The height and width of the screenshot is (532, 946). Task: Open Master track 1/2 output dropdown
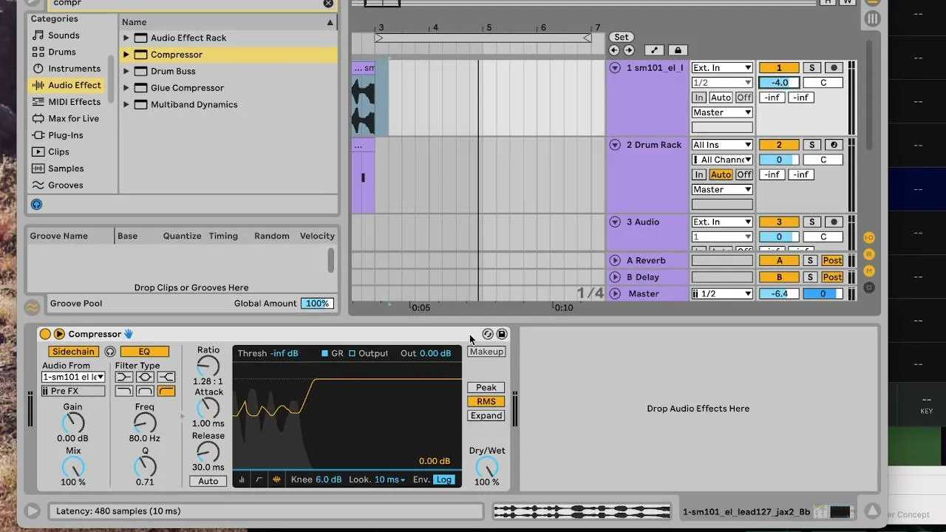(x=722, y=293)
